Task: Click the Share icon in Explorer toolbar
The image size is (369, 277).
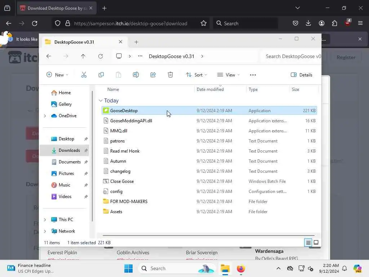Action: click(x=153, y=75)
